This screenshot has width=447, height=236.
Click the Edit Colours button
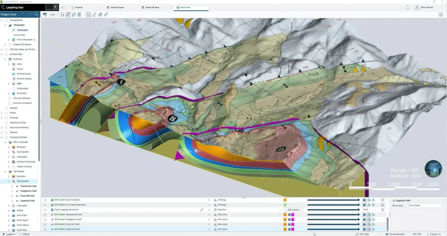point(293,210)
